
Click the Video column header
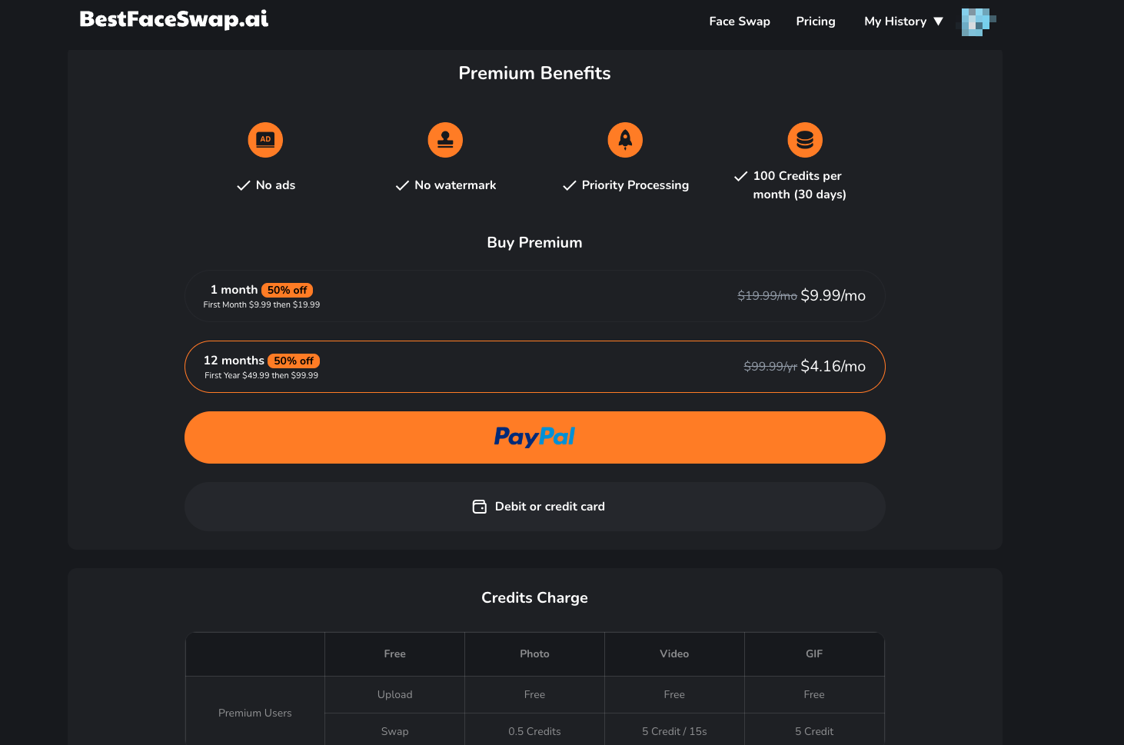[674, 654]
